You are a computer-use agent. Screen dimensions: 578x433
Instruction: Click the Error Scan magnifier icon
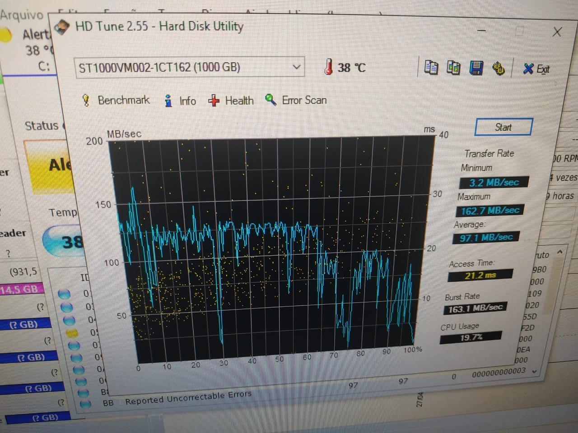[x=271, y=100]
